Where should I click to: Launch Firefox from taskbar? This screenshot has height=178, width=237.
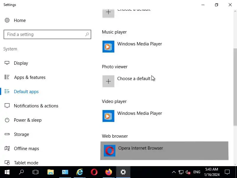coord(108,172)
